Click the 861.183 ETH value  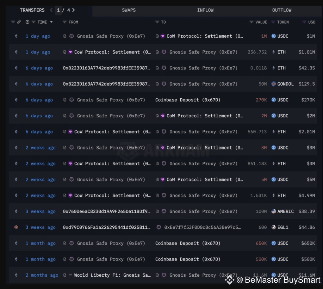(x=257, y=164)
